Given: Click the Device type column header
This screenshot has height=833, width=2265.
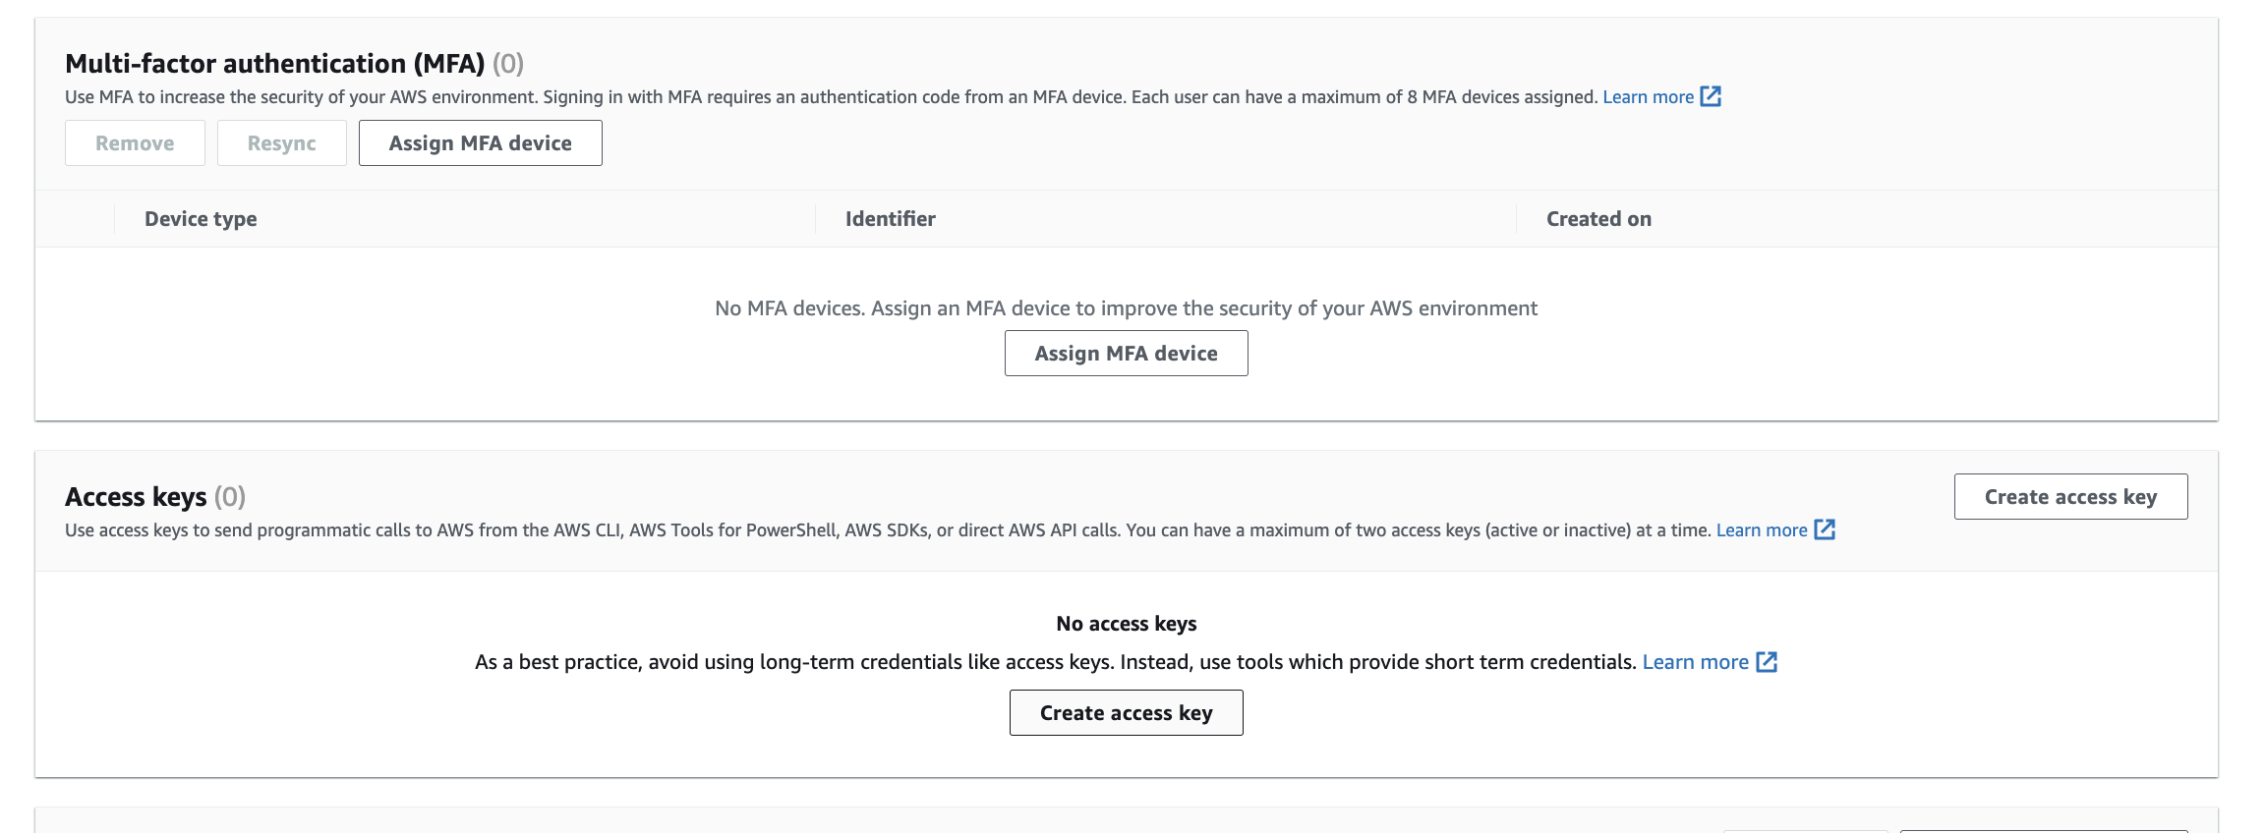Looking at the screenshot, I should 201,219.
